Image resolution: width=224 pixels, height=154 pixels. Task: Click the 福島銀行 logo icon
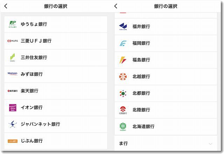pos(123,60)
